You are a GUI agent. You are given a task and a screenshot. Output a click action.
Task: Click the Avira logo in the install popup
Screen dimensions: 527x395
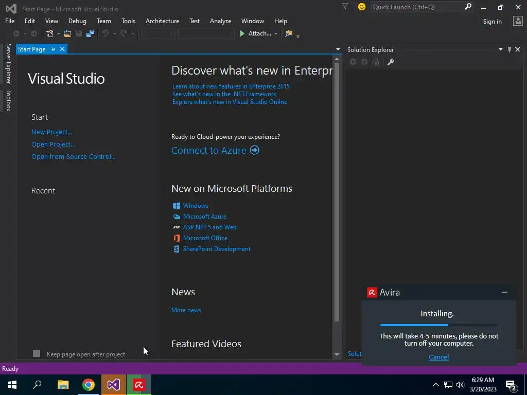tap(372, 293)
